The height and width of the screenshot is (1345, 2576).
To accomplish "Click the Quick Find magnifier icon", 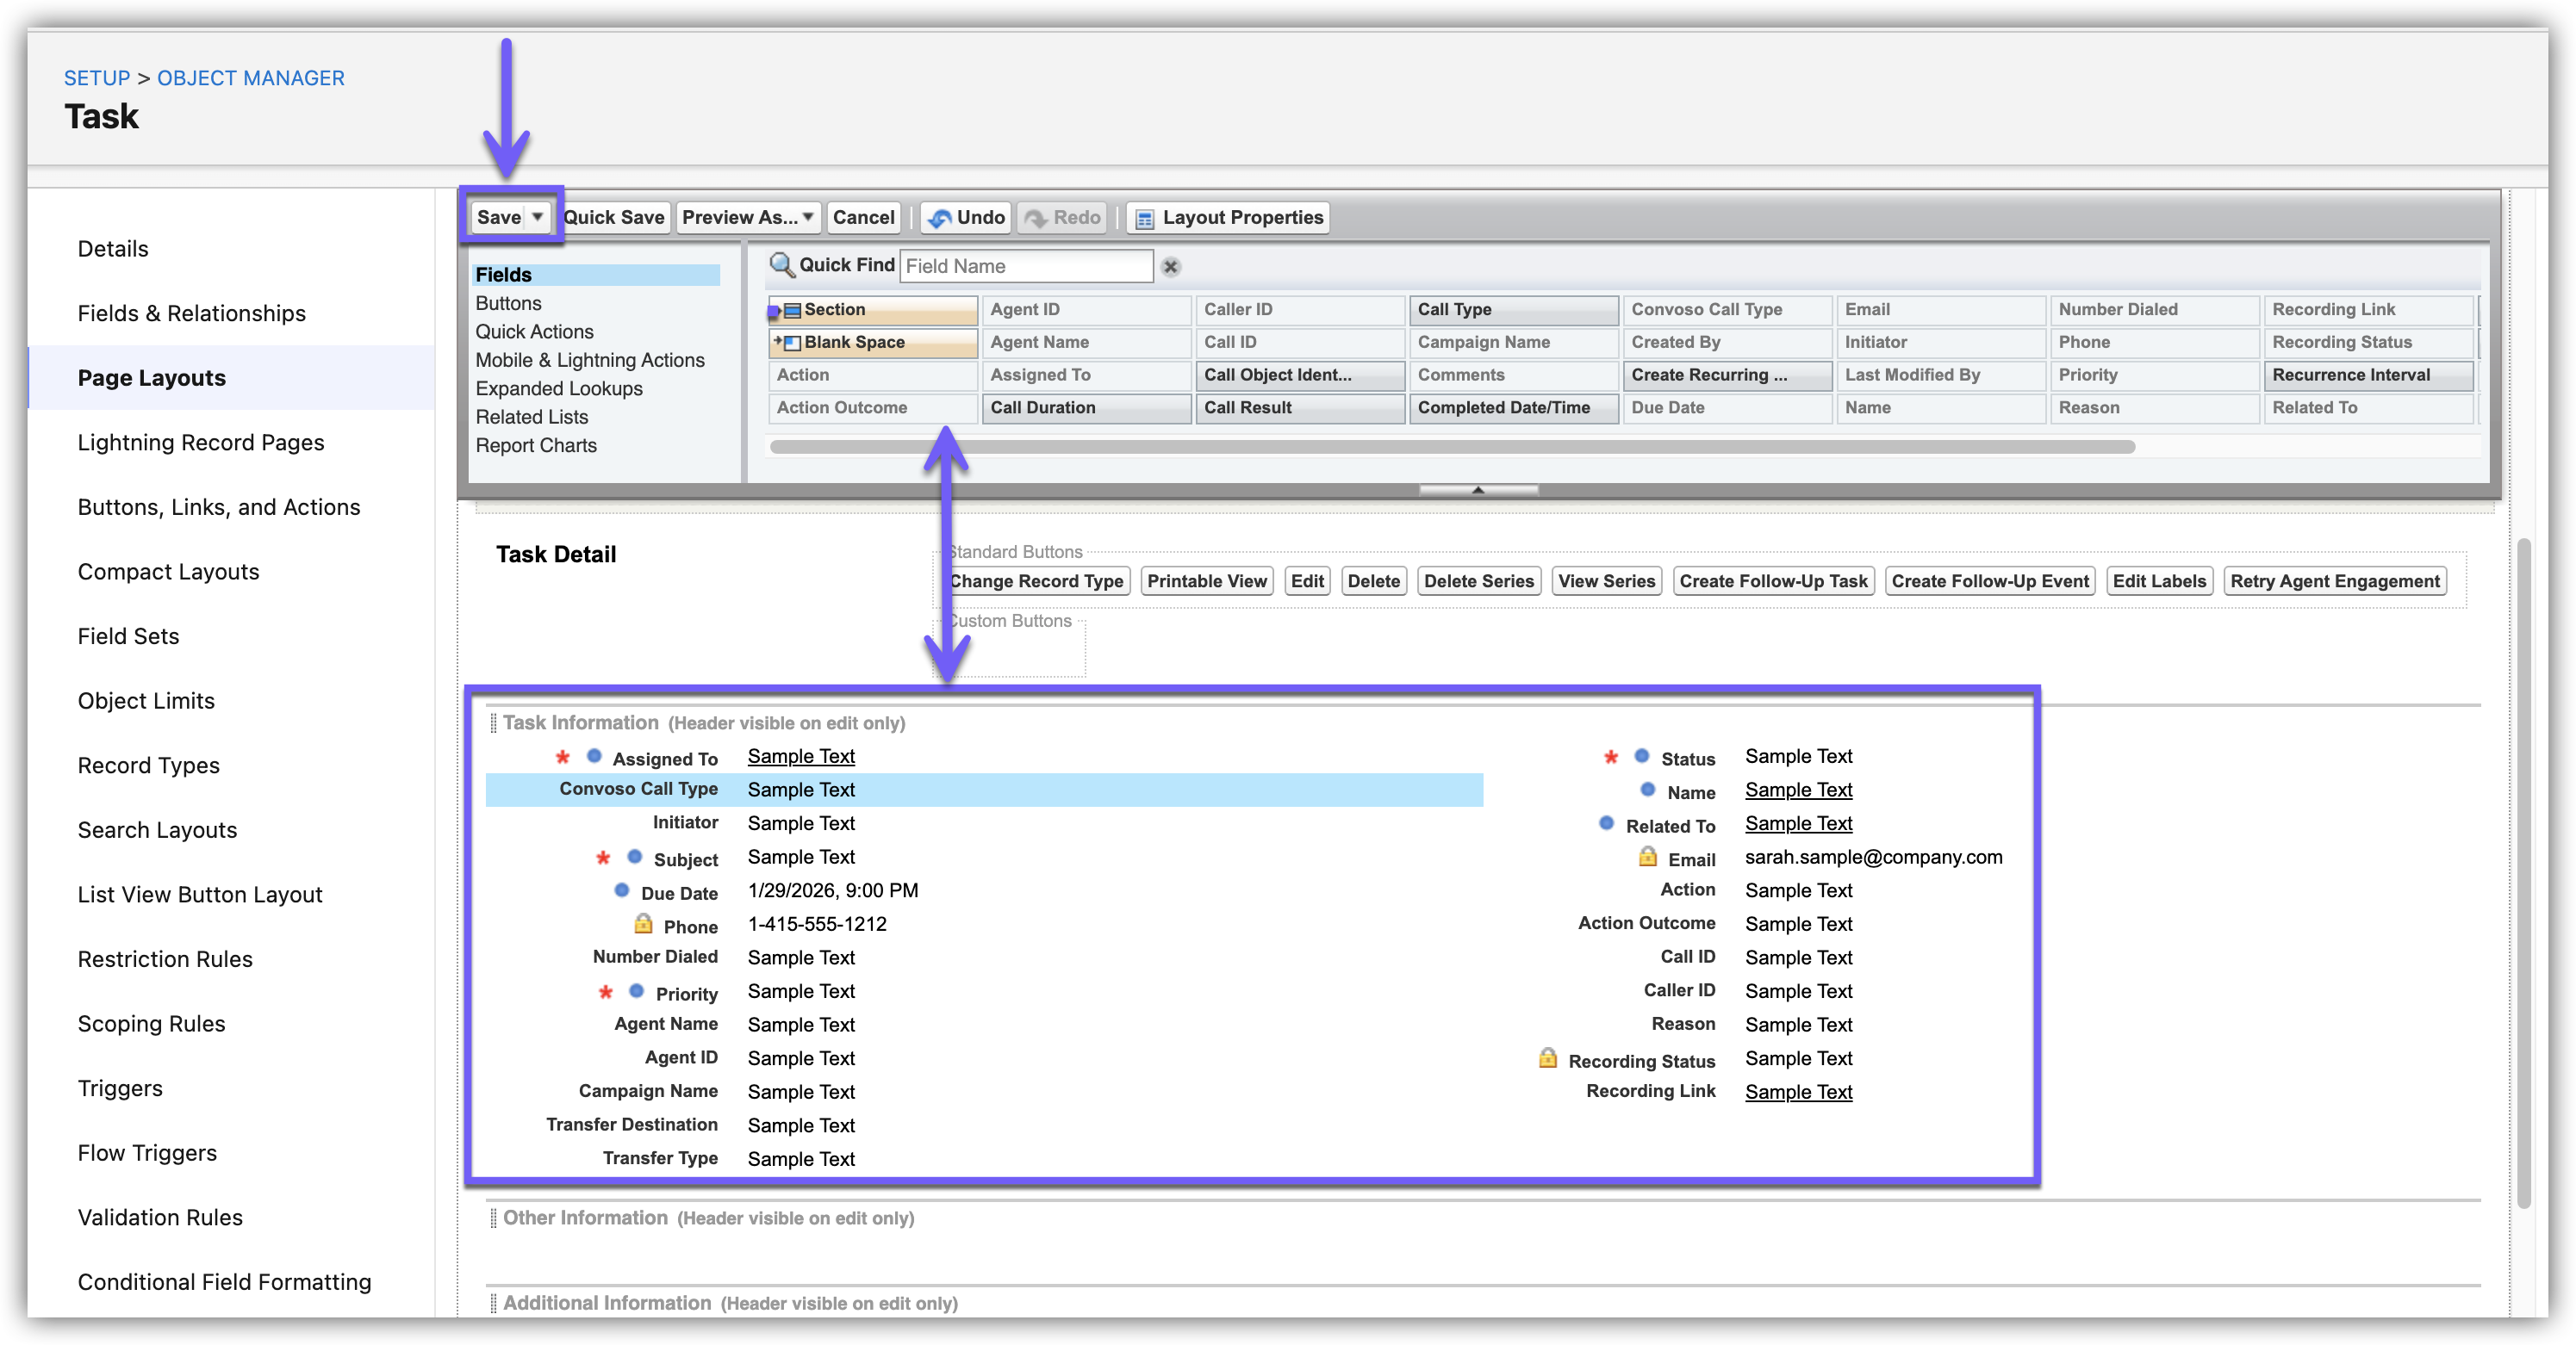I will pyautogui.click(x=781, y=265).
